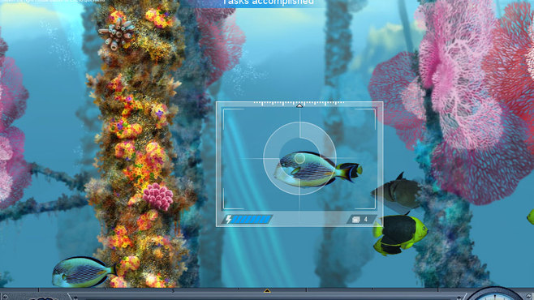Click the number 4 photo count
This screenshot has width=534, height=300.
[366, 220]
